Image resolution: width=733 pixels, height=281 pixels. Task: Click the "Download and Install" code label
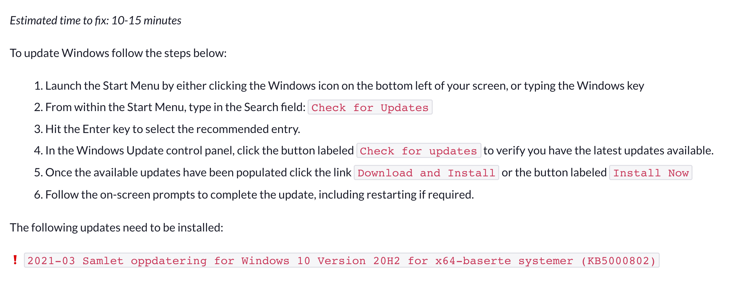(426, 173)
